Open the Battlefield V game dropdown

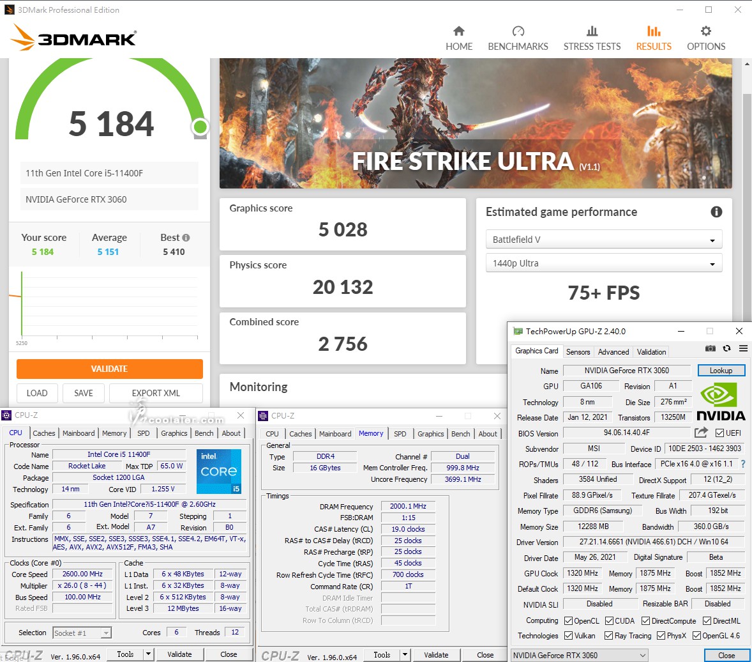click(x=604, y=239)
